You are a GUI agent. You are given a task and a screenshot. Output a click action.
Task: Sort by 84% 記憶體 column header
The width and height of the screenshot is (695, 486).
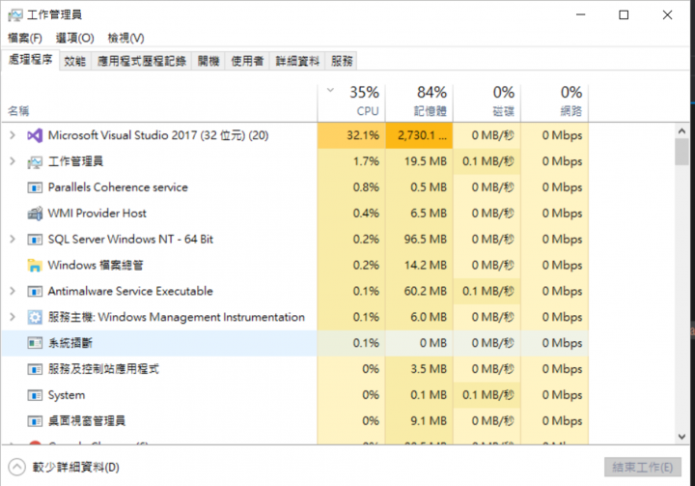pos(419,103)
